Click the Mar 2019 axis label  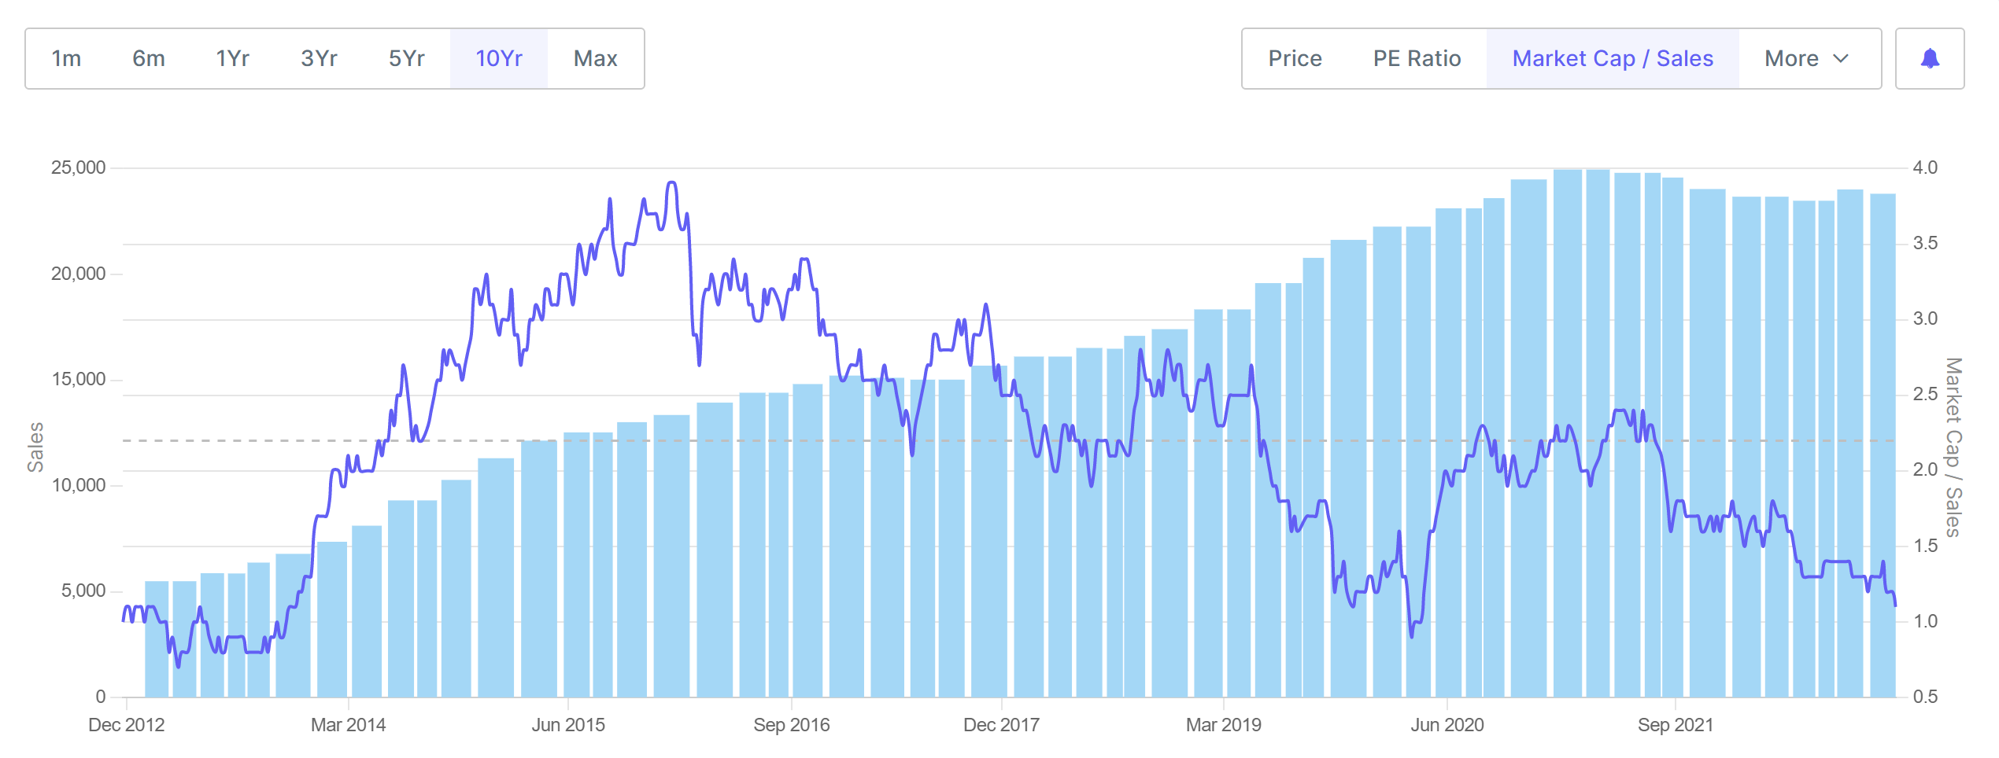[x=1223, y=725]
